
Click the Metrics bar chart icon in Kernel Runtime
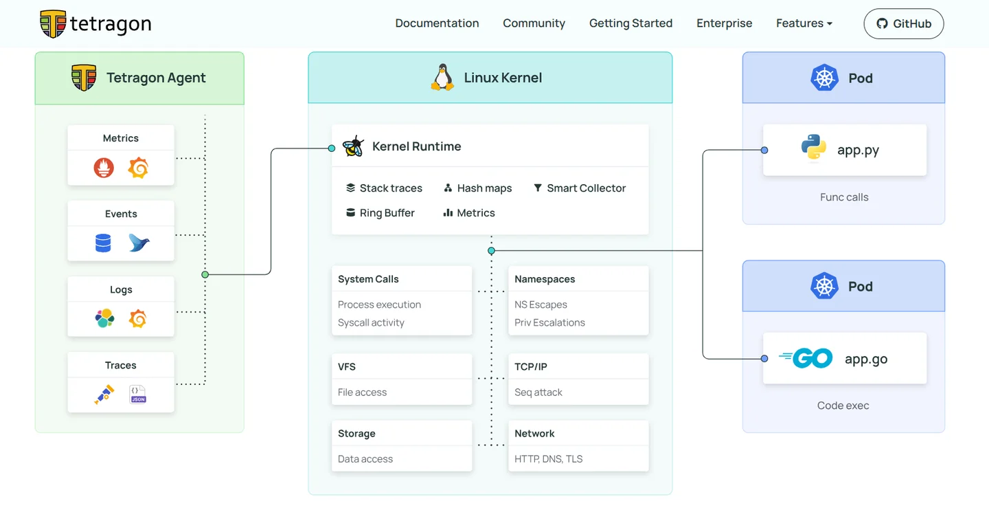[448, 212]
